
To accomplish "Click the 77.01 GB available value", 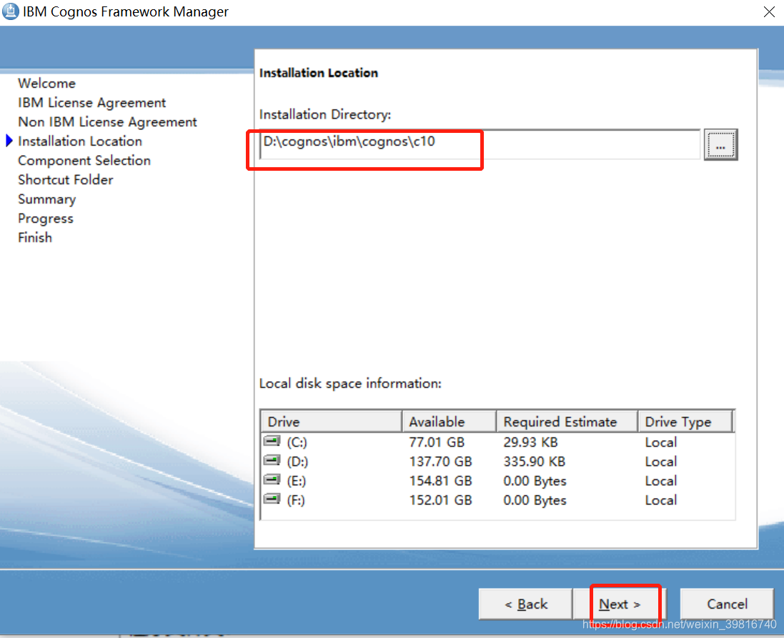I will click(x=437, y=442).
